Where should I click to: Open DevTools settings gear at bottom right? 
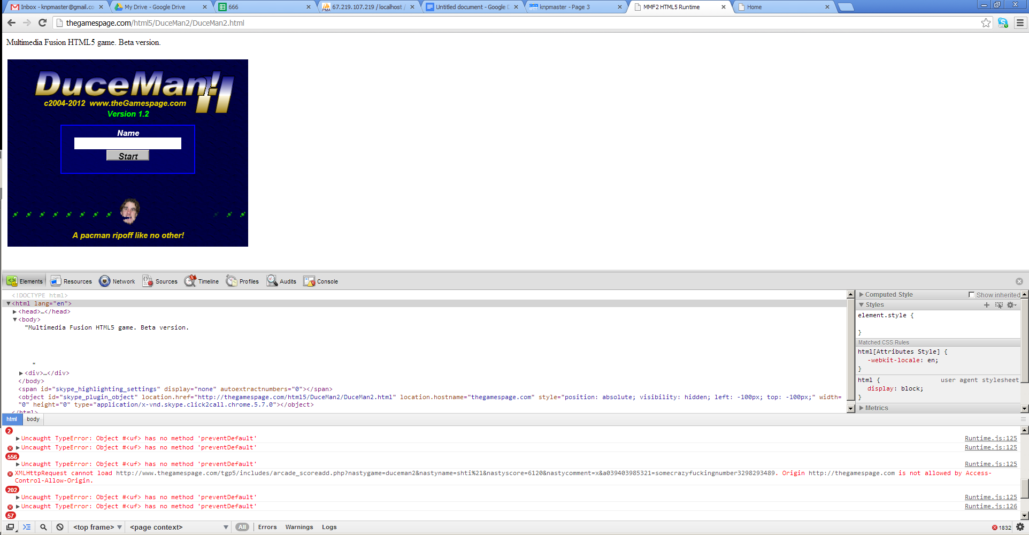tap(1020, 527)
